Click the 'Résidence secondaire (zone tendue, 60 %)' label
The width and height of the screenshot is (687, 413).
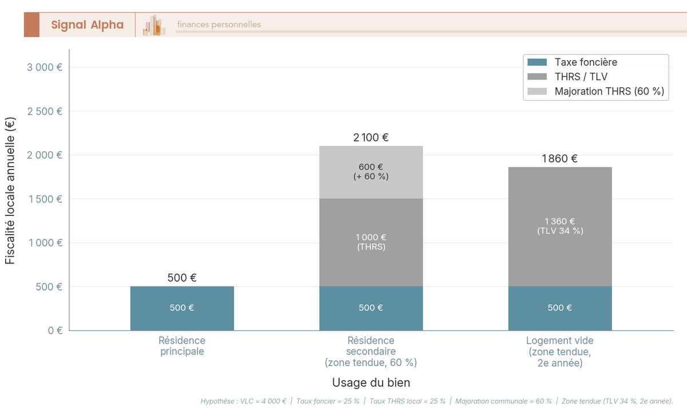[x=371, y=352]
